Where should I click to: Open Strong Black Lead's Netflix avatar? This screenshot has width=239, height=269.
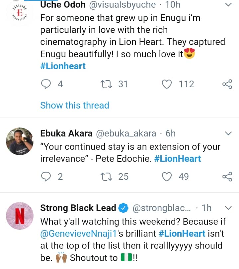tap(20, 216)
